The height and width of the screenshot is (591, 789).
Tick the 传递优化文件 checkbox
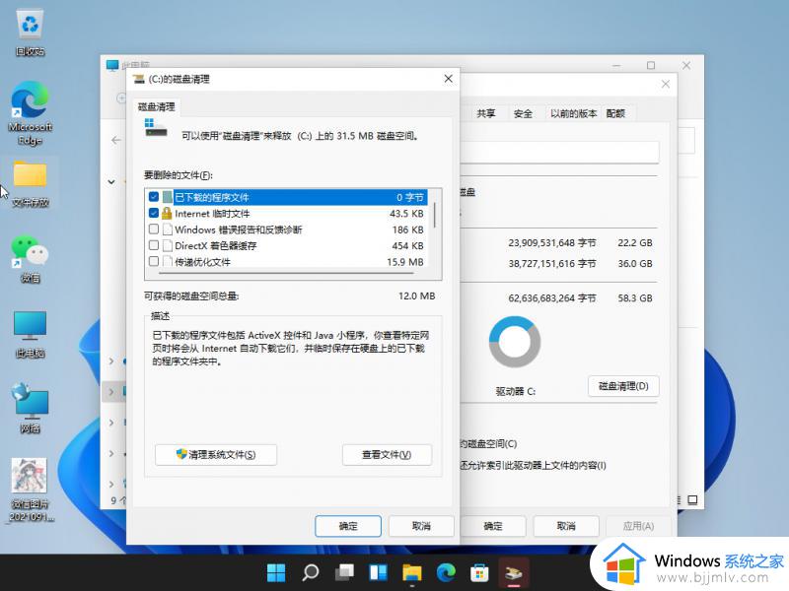coord(154,261)
